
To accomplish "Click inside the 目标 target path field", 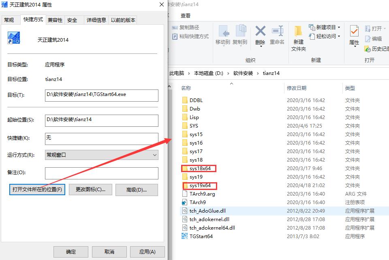I will click(101, 96).
